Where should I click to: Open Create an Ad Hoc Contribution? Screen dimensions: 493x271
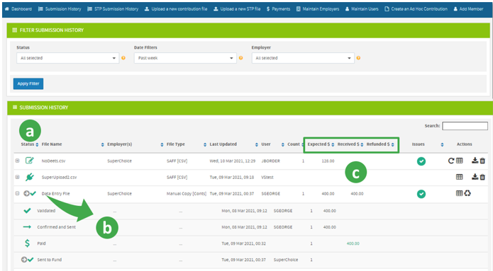click(x=416, y=8)
